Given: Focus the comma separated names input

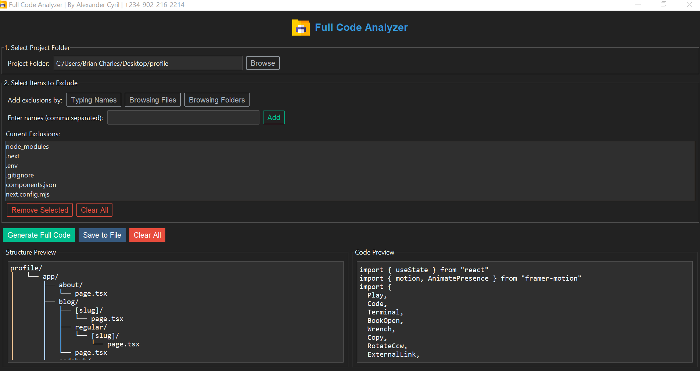Looking at the screenshot, I should pos(183,118).
